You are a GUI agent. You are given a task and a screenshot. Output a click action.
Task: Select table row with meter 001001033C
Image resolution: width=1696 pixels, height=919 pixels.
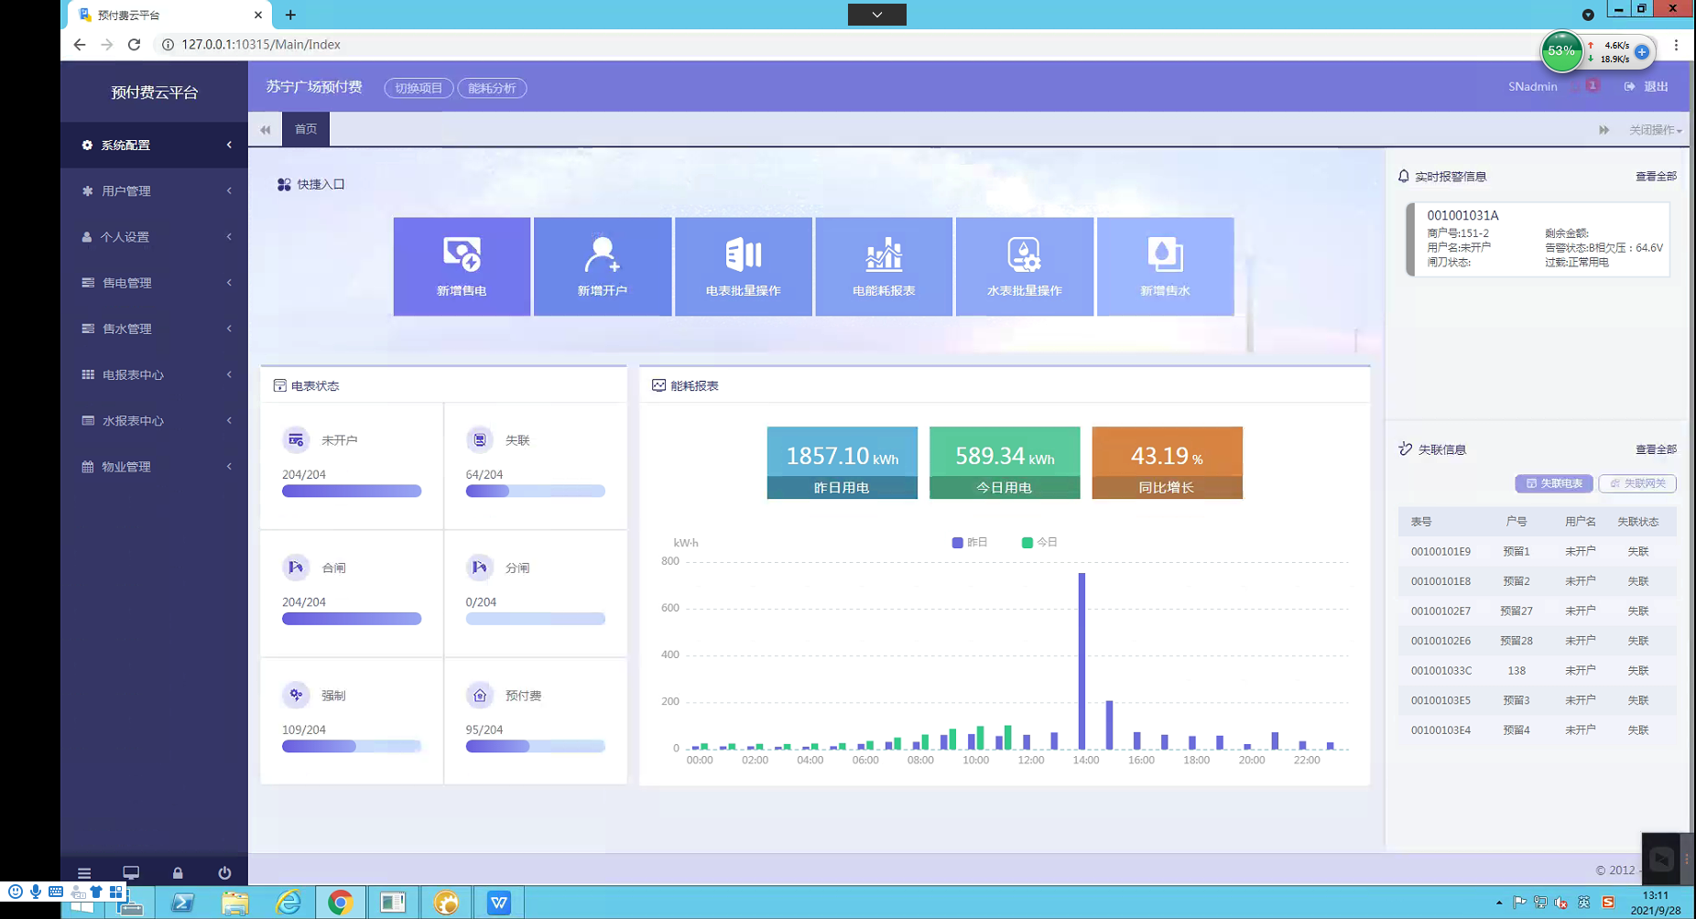click(x=1538, y=670)
